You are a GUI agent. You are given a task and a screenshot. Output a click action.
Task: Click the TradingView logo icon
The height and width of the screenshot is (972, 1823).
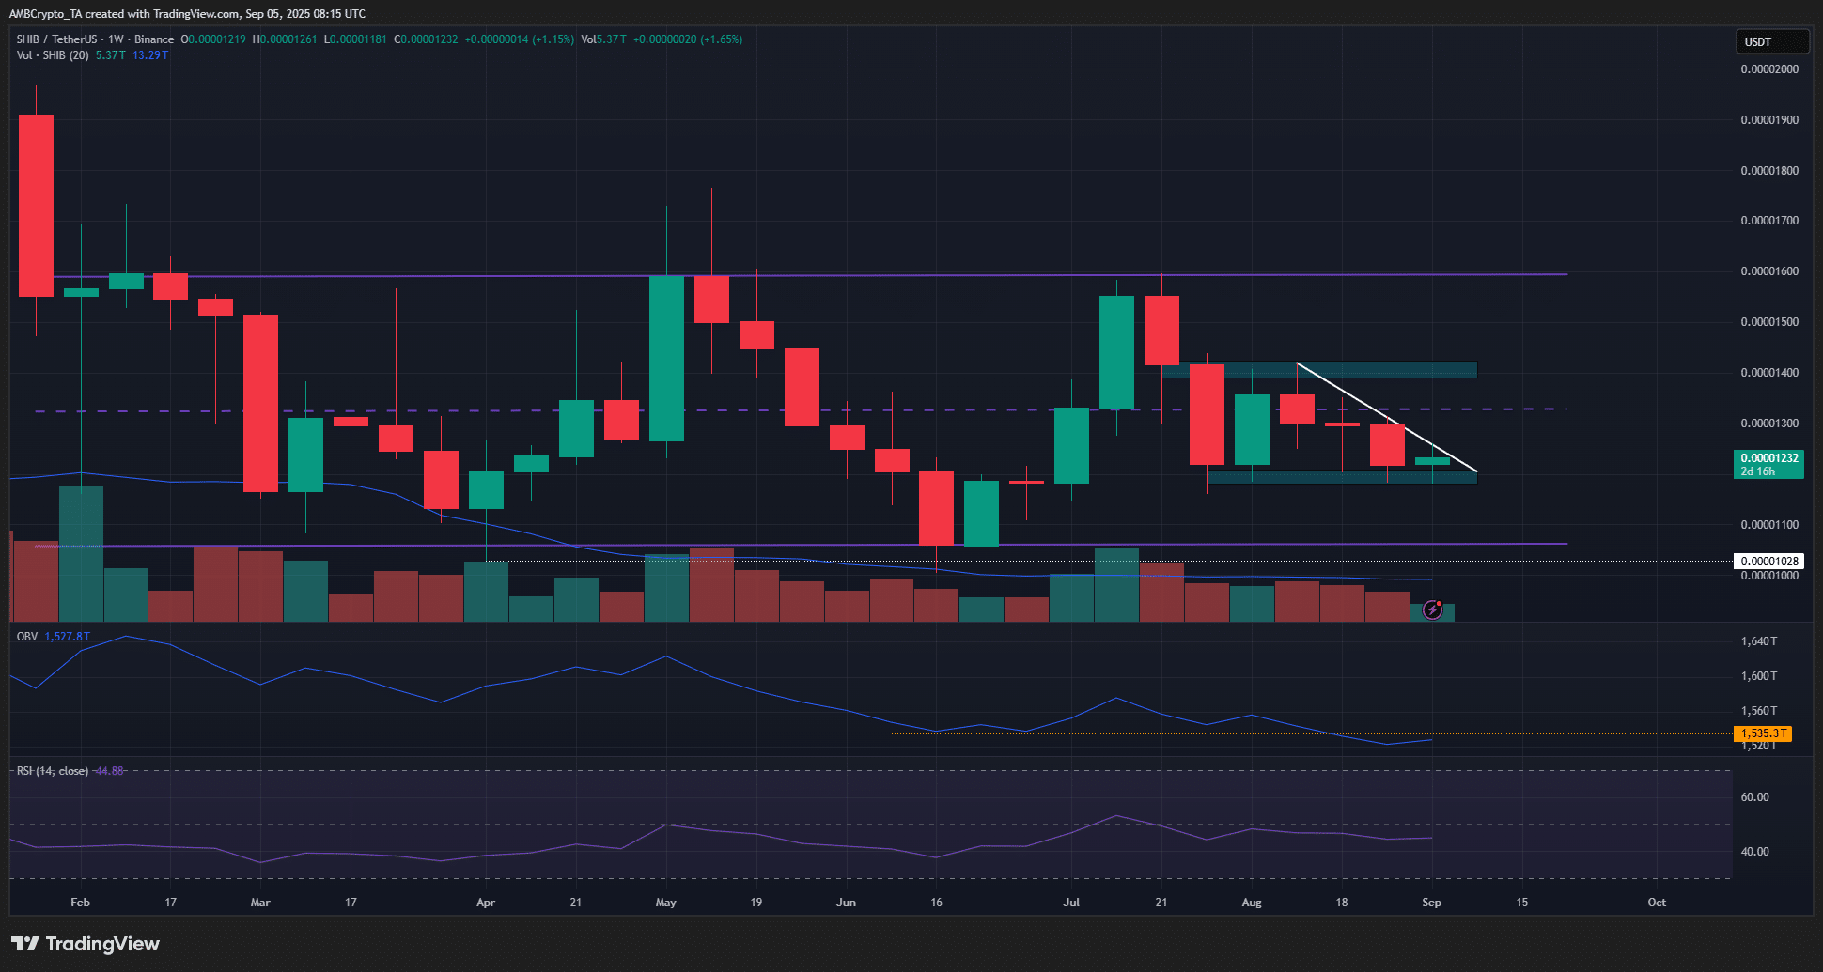tap(25, 944)
